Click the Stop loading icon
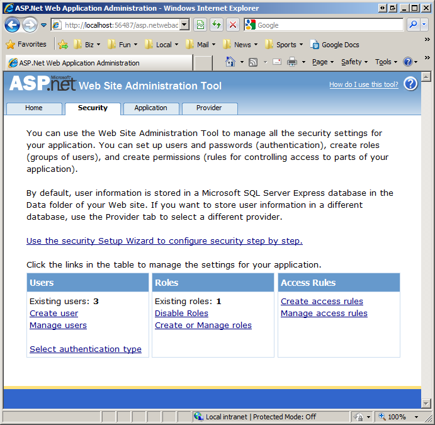This screenshot has width=435, height=425. click(232, 25)
